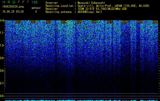Click the 0330 time marker
This screenshot has width=160, height=101.
155,22
